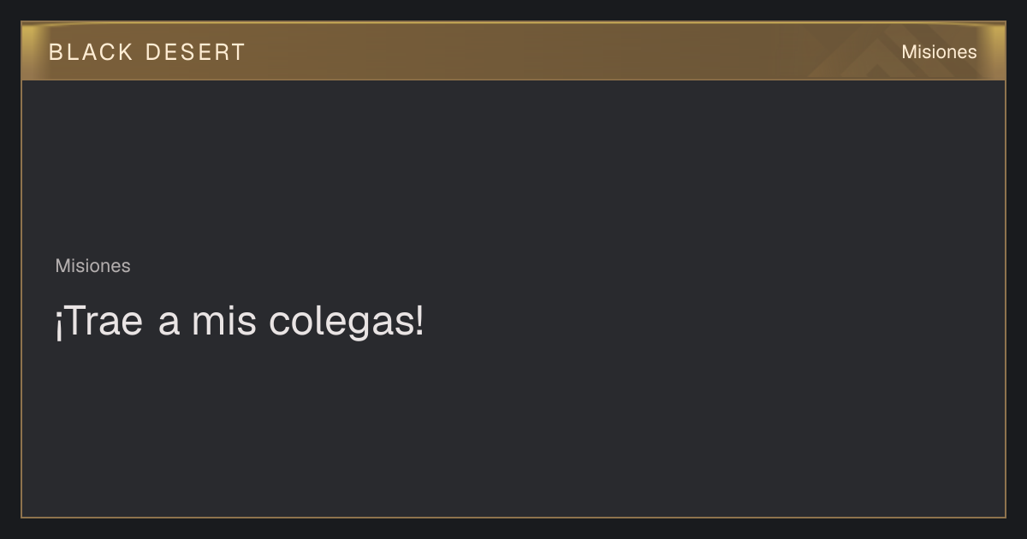Click the BLACK DESERT logo text

click(147, 52)
